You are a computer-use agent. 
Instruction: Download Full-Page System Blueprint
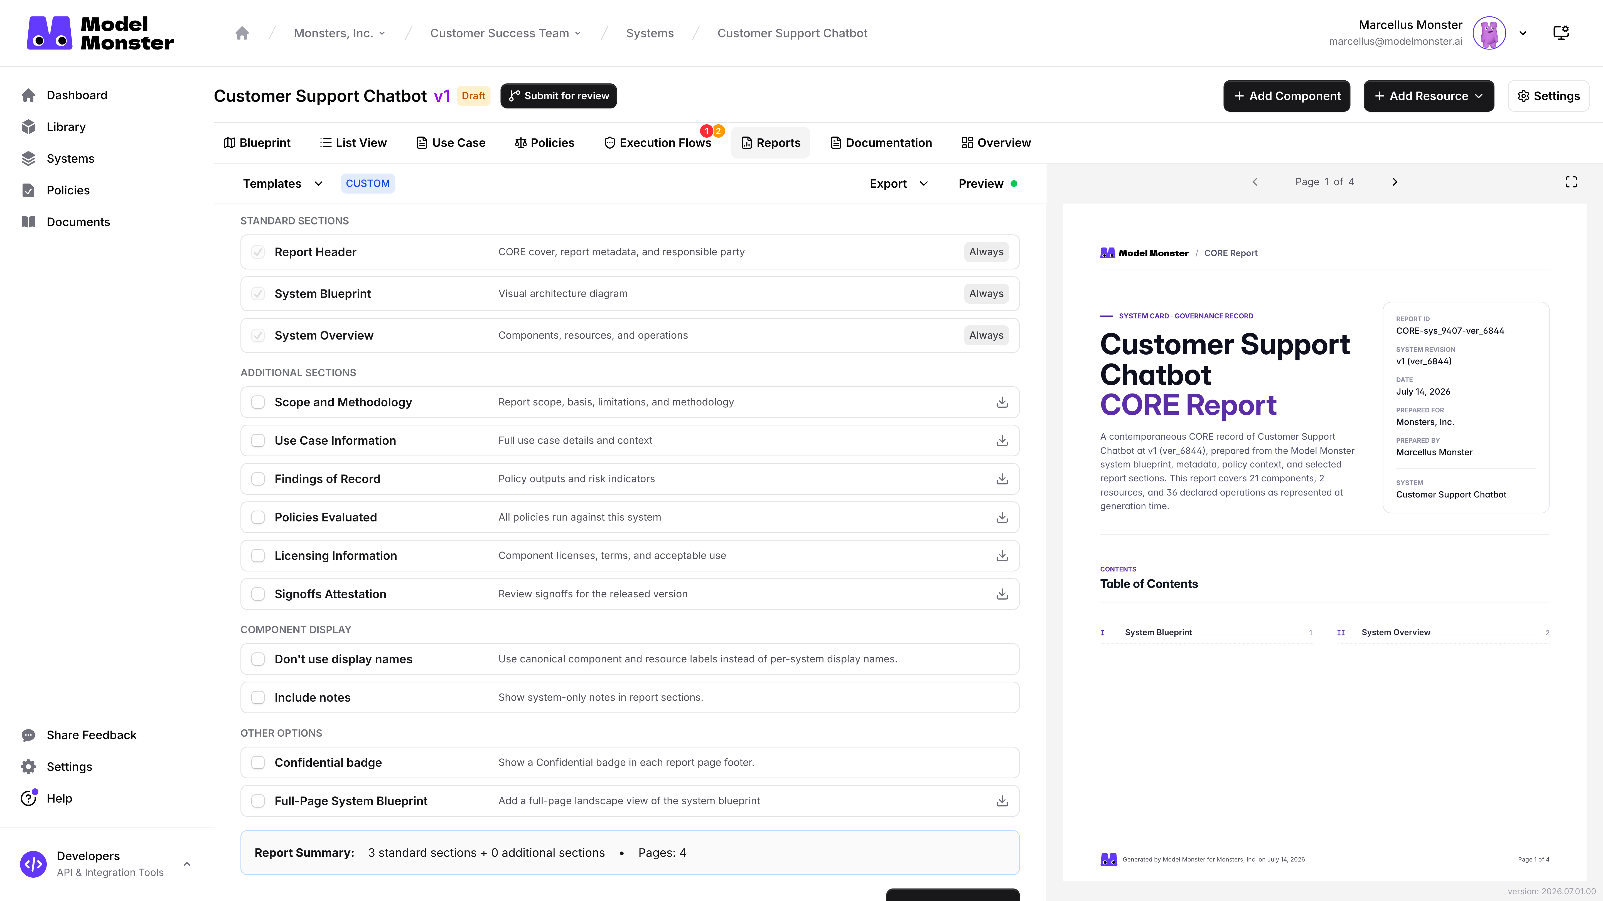[x=1002, y=801]
